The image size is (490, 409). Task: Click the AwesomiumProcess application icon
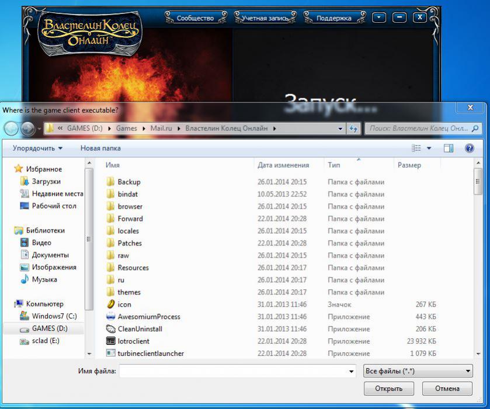coord(111,317)
